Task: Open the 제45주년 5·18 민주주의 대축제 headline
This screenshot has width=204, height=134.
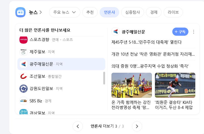Action: 146,42
